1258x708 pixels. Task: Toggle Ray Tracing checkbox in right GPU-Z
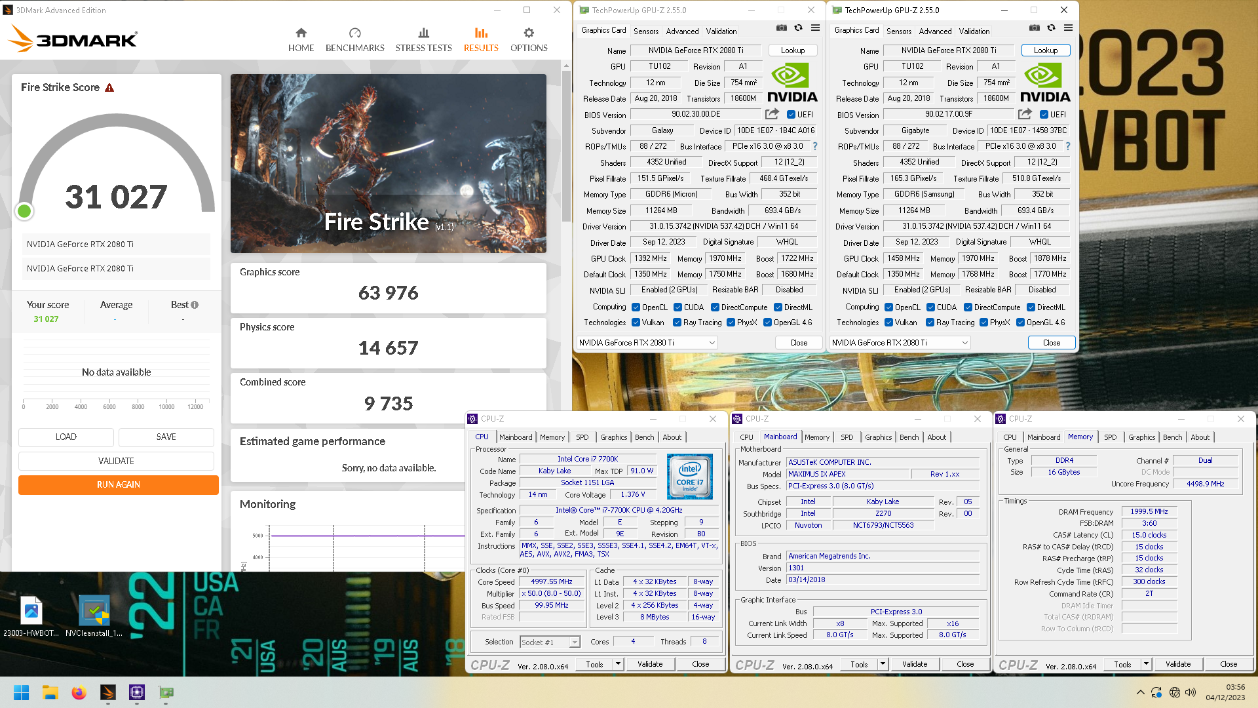tap(930, 323)
